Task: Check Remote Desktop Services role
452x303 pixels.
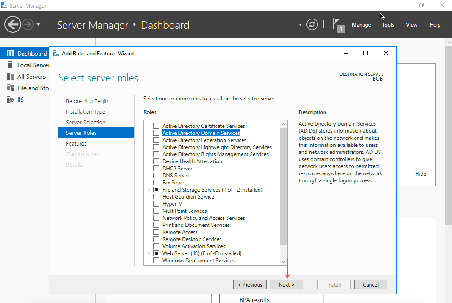Action: [156, 239]
